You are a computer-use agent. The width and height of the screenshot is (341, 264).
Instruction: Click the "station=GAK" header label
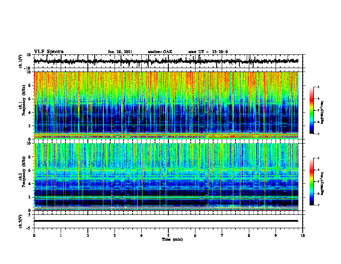click(x=160, y=52)
